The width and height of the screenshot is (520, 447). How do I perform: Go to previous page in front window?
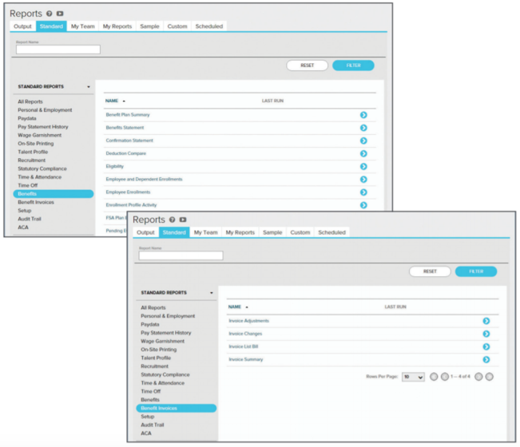click(x=445, y=377)
